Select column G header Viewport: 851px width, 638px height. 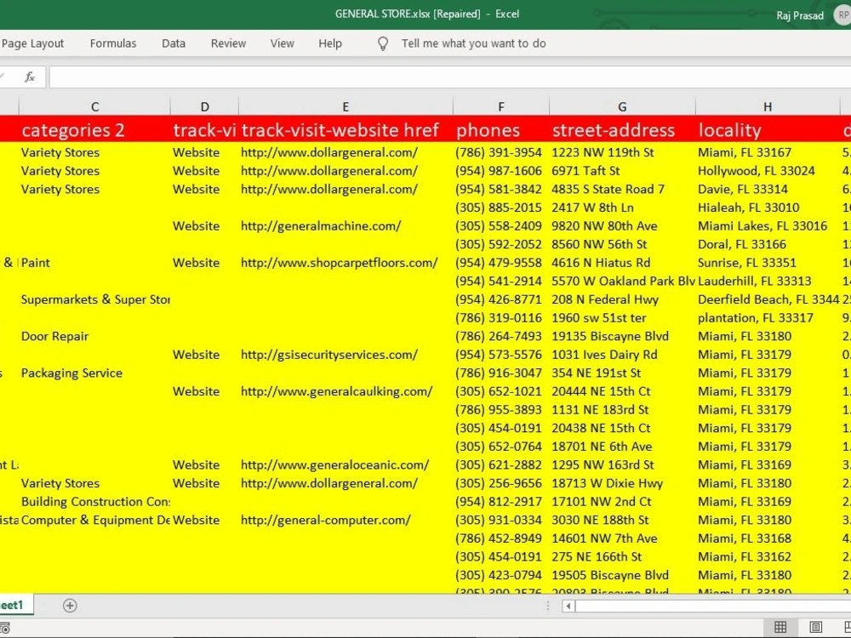point(623,107)
